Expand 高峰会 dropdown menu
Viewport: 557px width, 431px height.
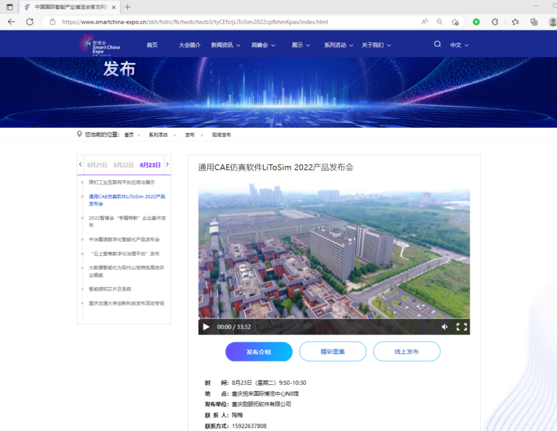click(x=263, y=45)
